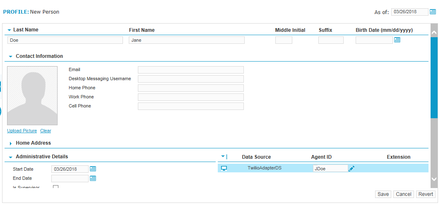443x205 pixels.
Task: Open the Birth Date calendar icon
Action: click(x=397, y=40)
